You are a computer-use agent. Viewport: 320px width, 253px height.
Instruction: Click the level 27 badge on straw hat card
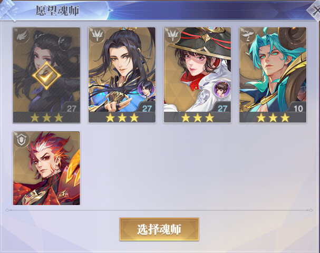(222, 109)
